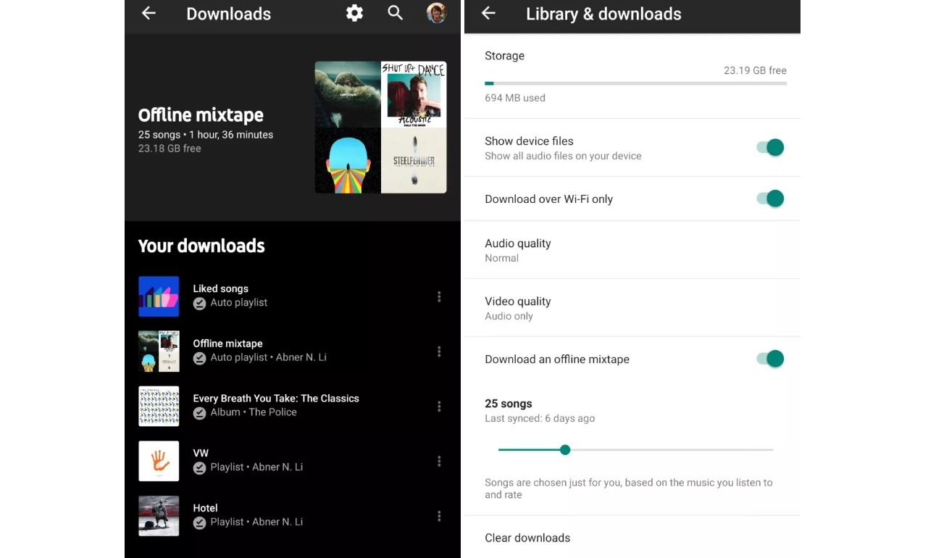Open the Hotel playlist by name
Image resolution: width=928 pixels, height=558 pixels.
tap(205, 508)
